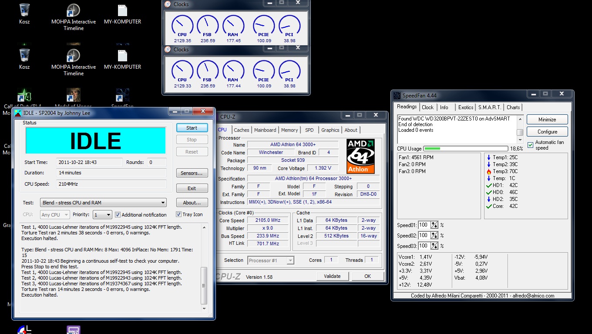Click the CPU Usage progress bar in SpeedFan
This screenshot has height=334, width=592.
466,149
